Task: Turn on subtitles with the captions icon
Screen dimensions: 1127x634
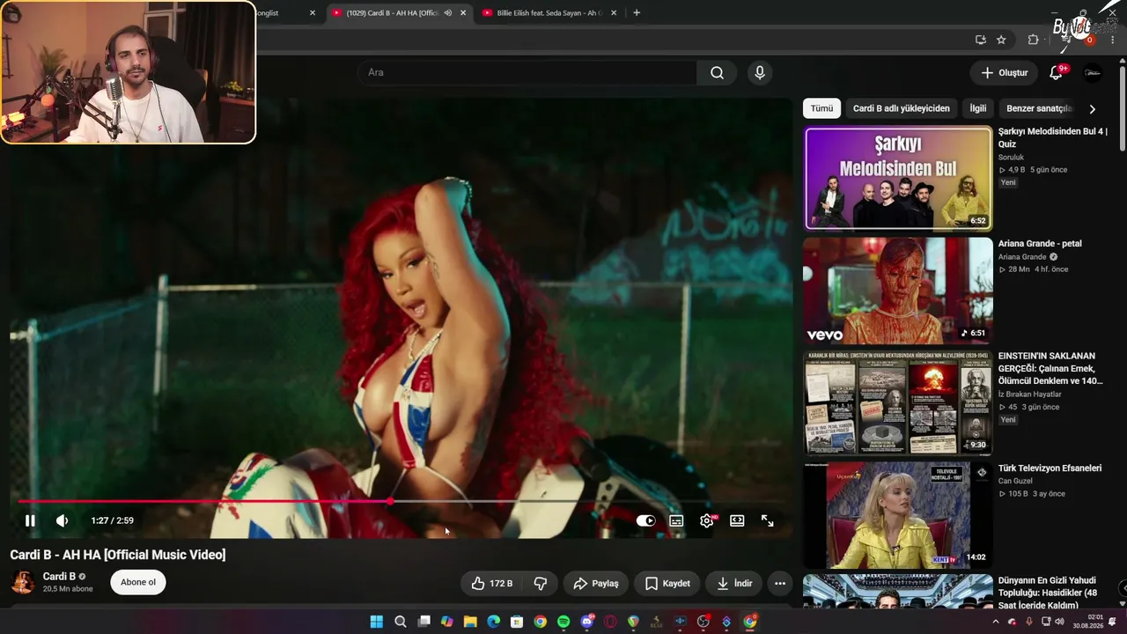Action: [676, 520]
